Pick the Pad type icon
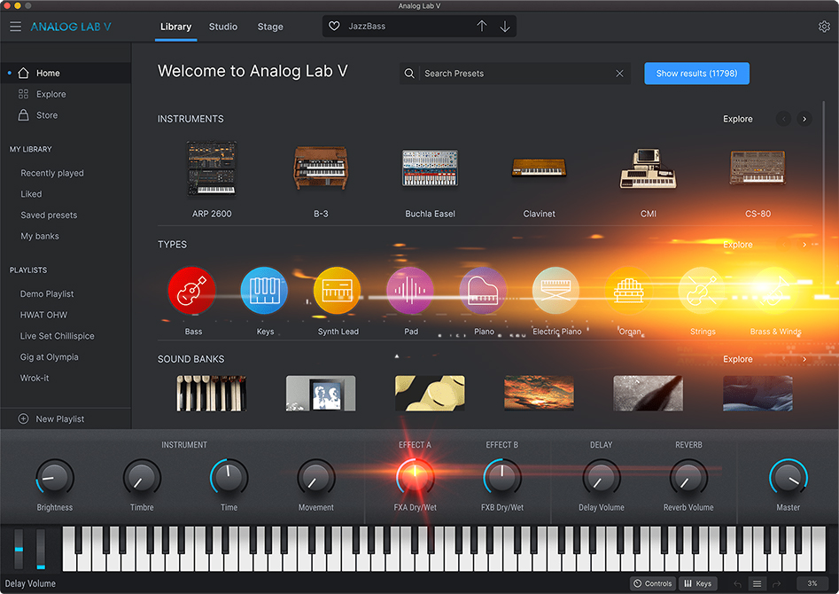This screenshot has height=594, width=839. coord(410,291)
